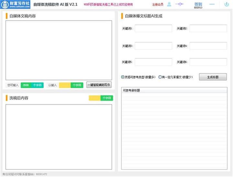
Task: Focus the 关键词6 input field
Action: coord(208,62)
